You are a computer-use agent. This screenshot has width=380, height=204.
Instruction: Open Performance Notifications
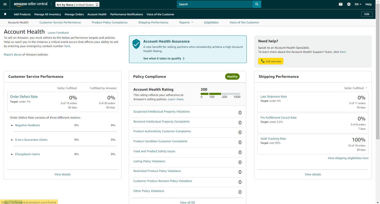tap(127, 14)
